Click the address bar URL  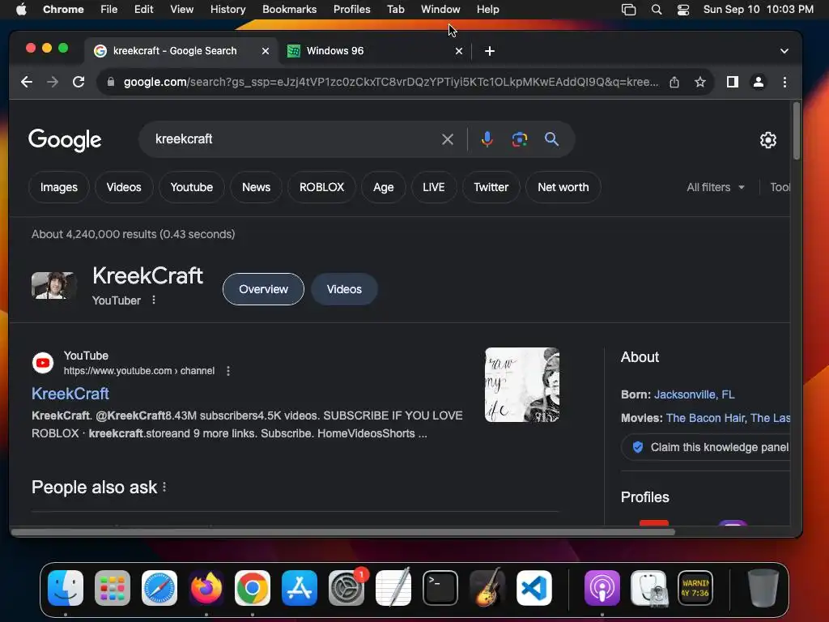391,82
